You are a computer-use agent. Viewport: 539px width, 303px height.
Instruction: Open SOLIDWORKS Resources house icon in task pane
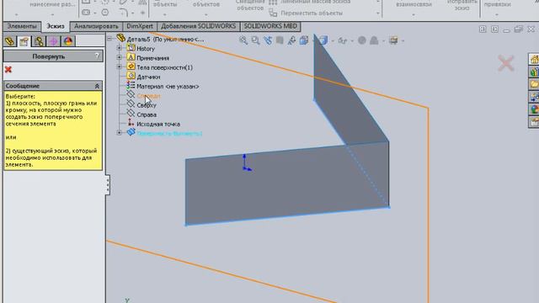[534, 60]
